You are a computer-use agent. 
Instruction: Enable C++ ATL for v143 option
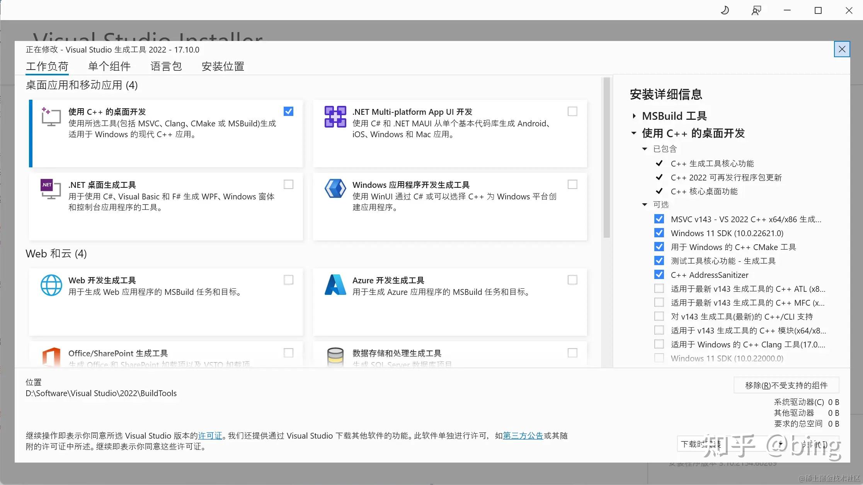tap(659, 289)
